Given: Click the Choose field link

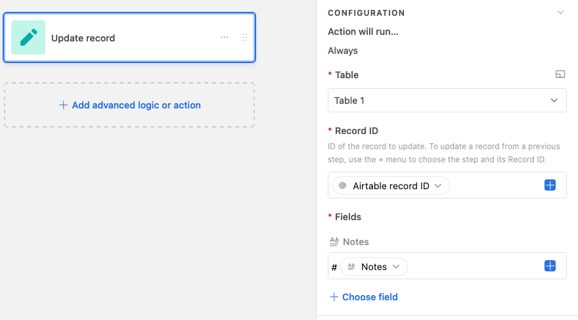Looking at the screenshot, I should pyautogui.click(x=370, y=297).
